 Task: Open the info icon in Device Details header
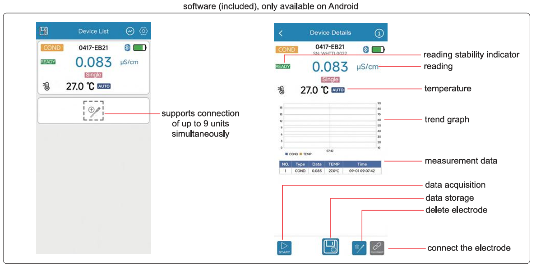coord(379,33)
